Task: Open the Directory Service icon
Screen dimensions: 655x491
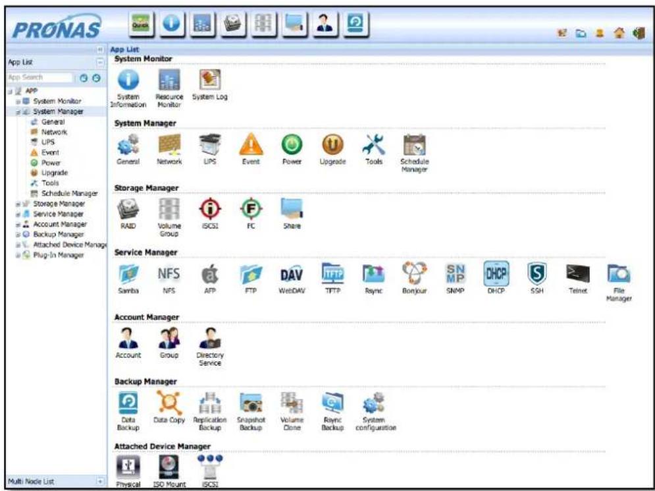Action: [x=210, y=338]
